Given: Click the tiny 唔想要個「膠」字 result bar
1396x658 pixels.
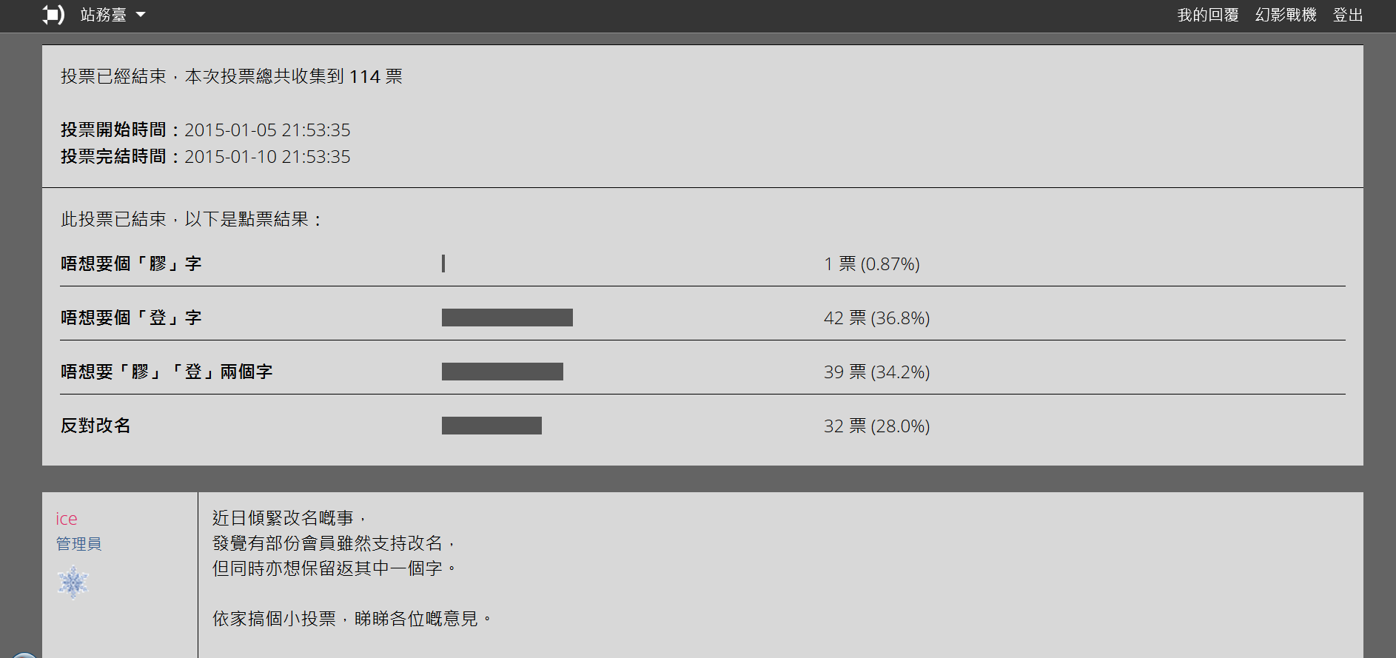Looking at the screenshot, I should (x=443, y=263).
